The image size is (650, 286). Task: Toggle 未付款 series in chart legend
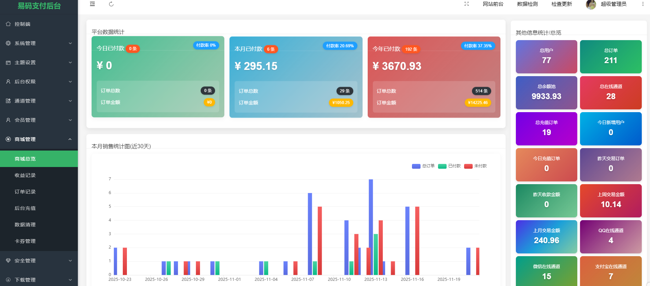click(475, 166)
